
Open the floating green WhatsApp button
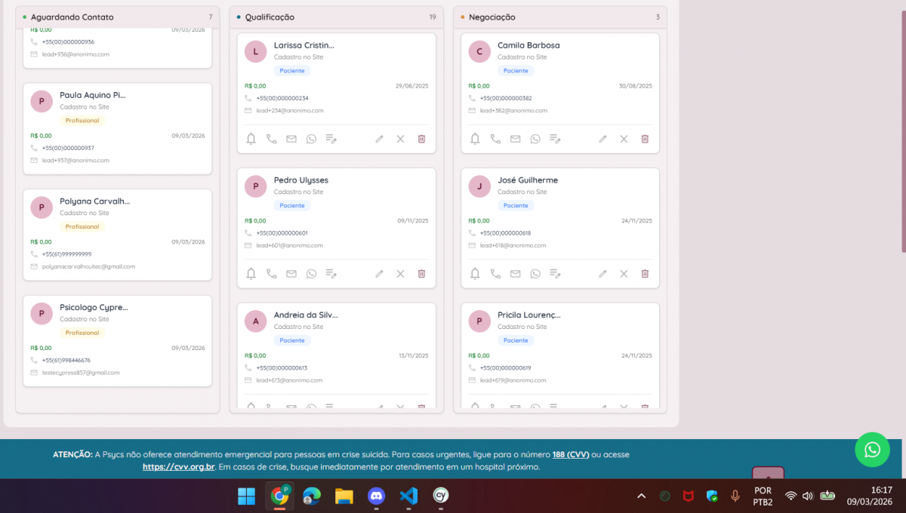872,450
